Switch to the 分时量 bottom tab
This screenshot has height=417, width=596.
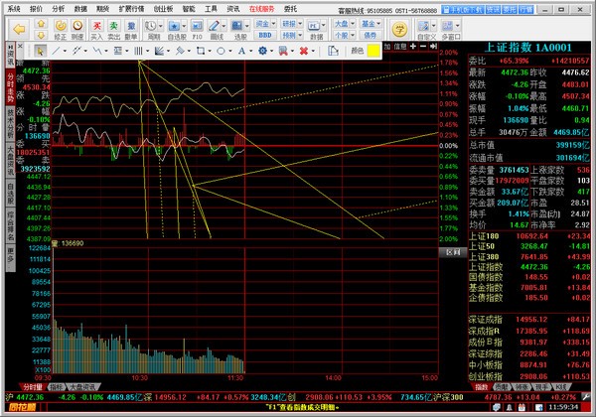32,384
